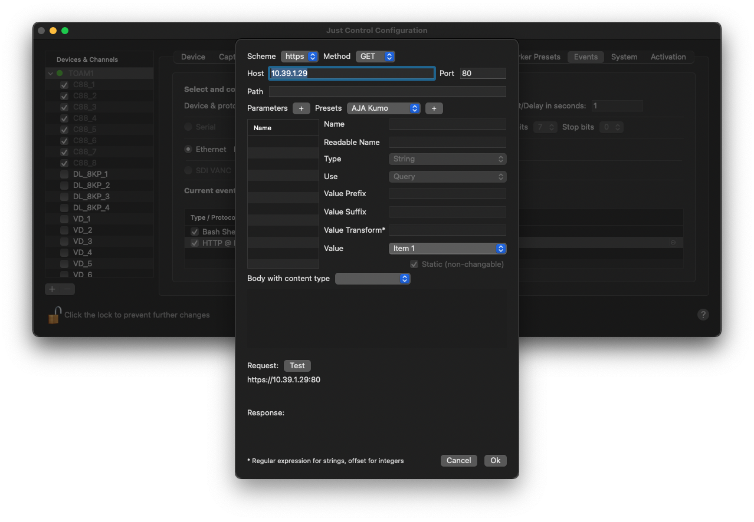Open the help question mark button

tap(703, 315)
